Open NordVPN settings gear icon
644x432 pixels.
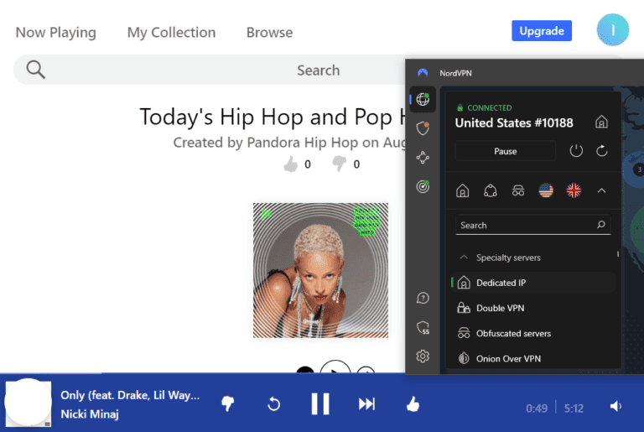pyautogui.click(x=423, y=357)
